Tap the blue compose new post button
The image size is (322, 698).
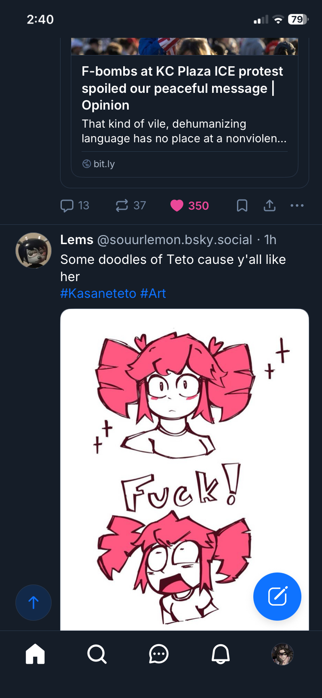pos(277,596)
